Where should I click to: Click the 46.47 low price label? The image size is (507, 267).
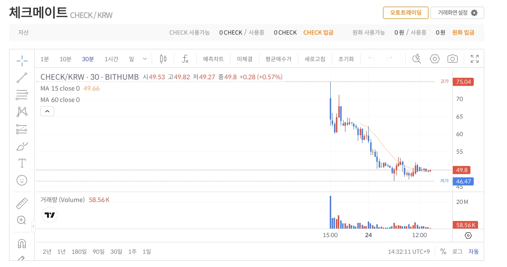click(x=463, y=182)
